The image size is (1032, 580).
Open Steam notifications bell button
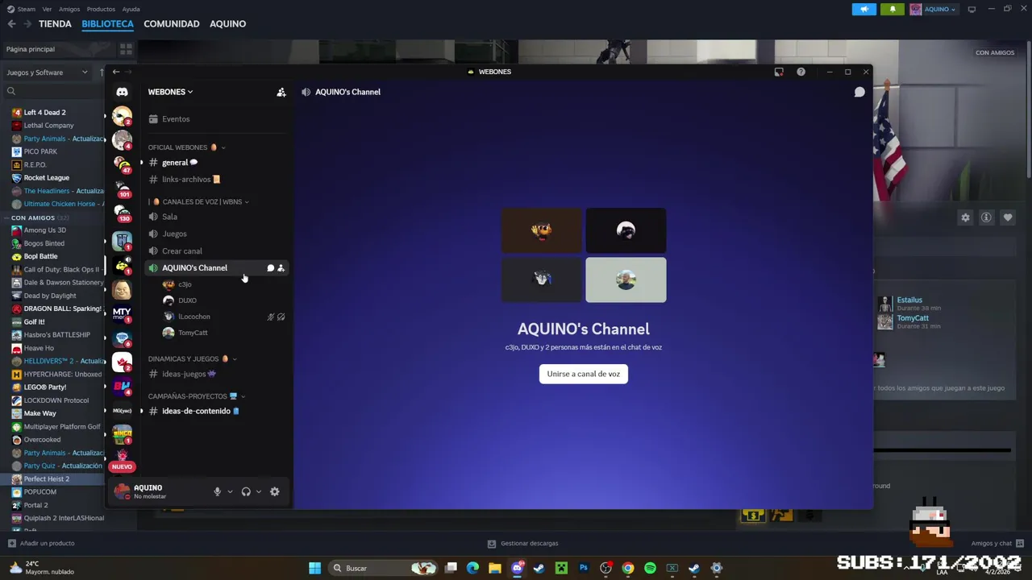[x=893, y=10]
